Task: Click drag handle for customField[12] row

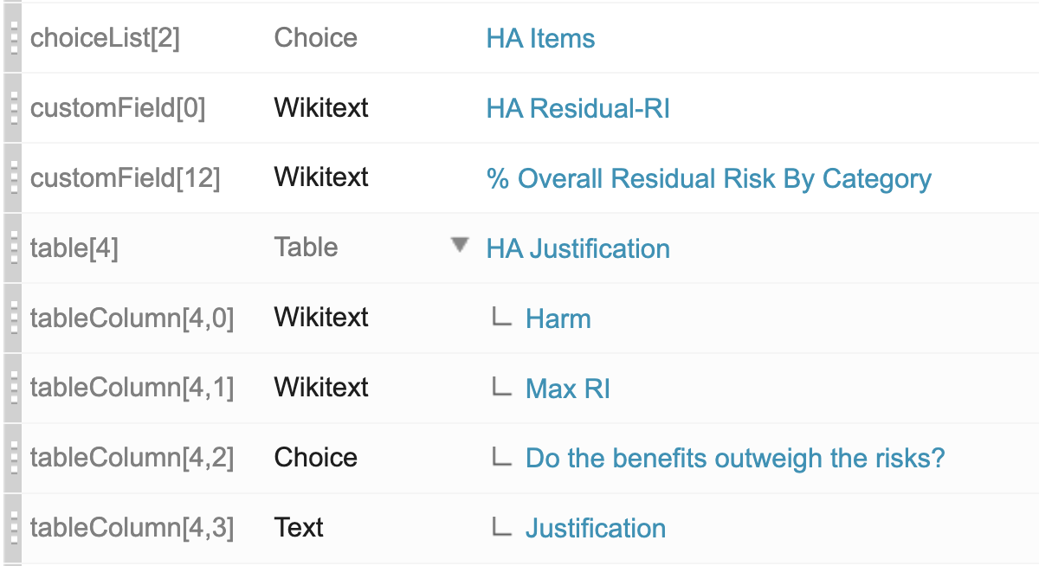Action: pos(12,178)
